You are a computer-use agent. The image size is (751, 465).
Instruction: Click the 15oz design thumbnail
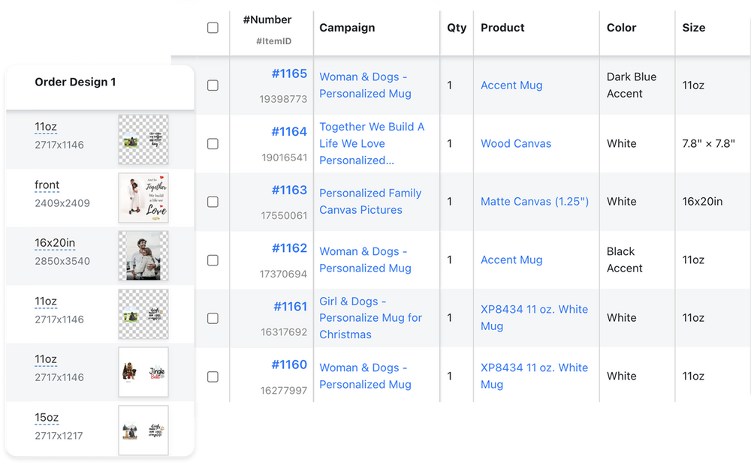pyautogui.click(x=142, y=429)
